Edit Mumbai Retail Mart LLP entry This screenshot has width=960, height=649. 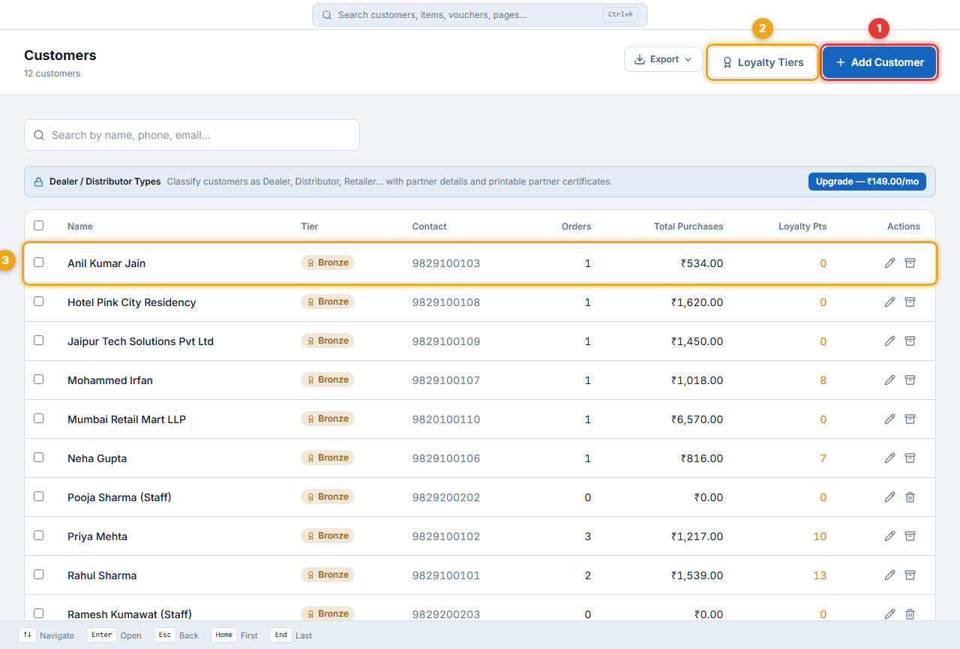click(x=890, y=419)
